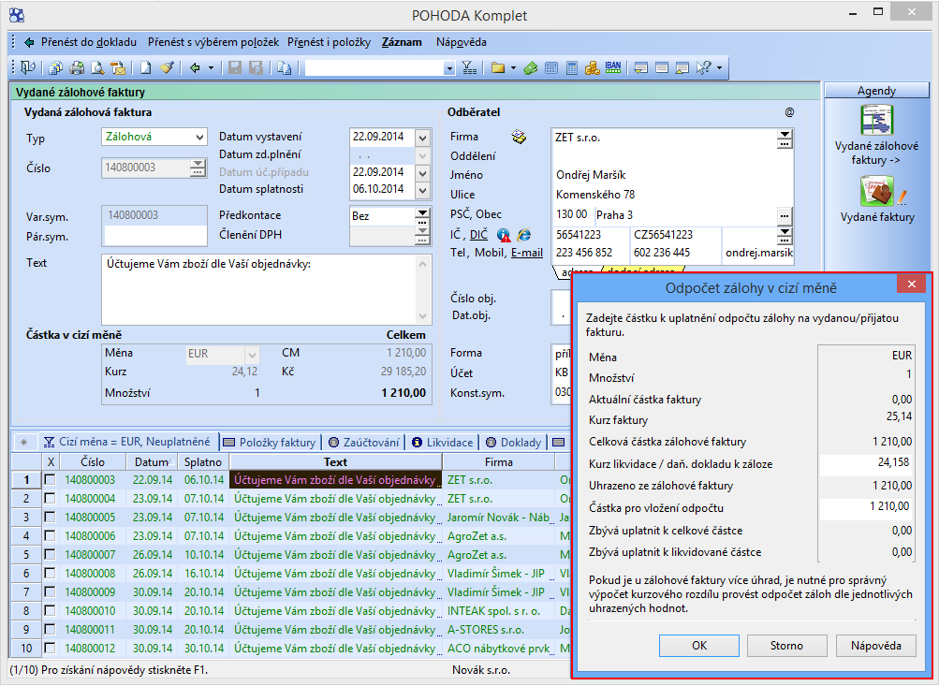Image resolution: width=939 pixels, height=686 pixels.
Task: Tick the checkbox in row 140800004
Action: click(x=50, y=499)
